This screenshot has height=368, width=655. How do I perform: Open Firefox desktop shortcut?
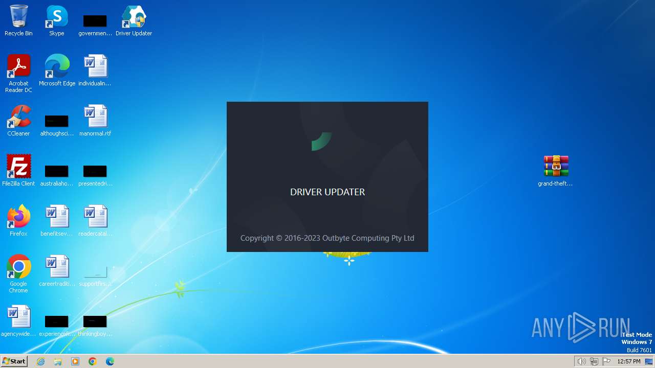tap(18, 221)
